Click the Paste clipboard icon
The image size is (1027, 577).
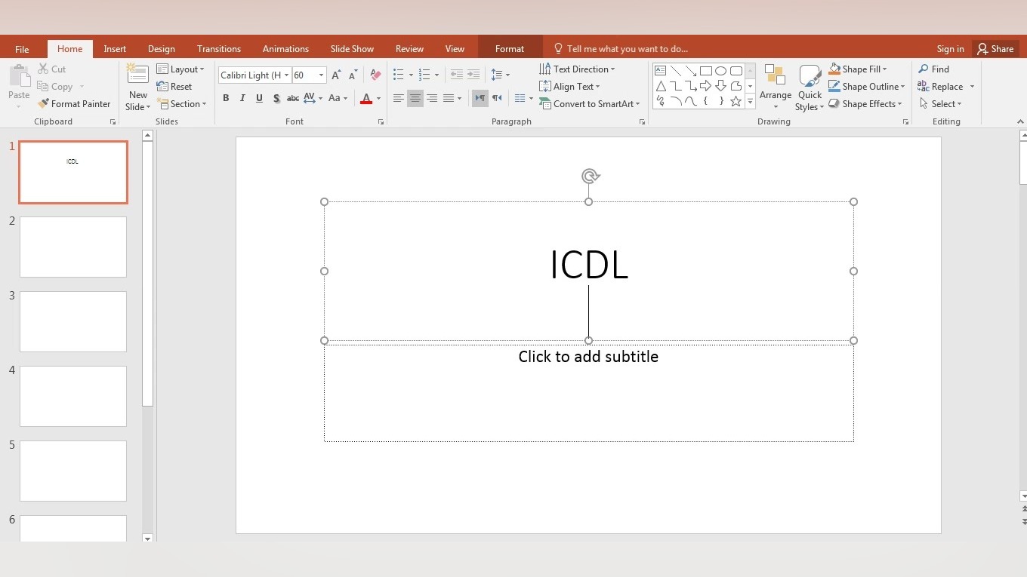point(19,77)
